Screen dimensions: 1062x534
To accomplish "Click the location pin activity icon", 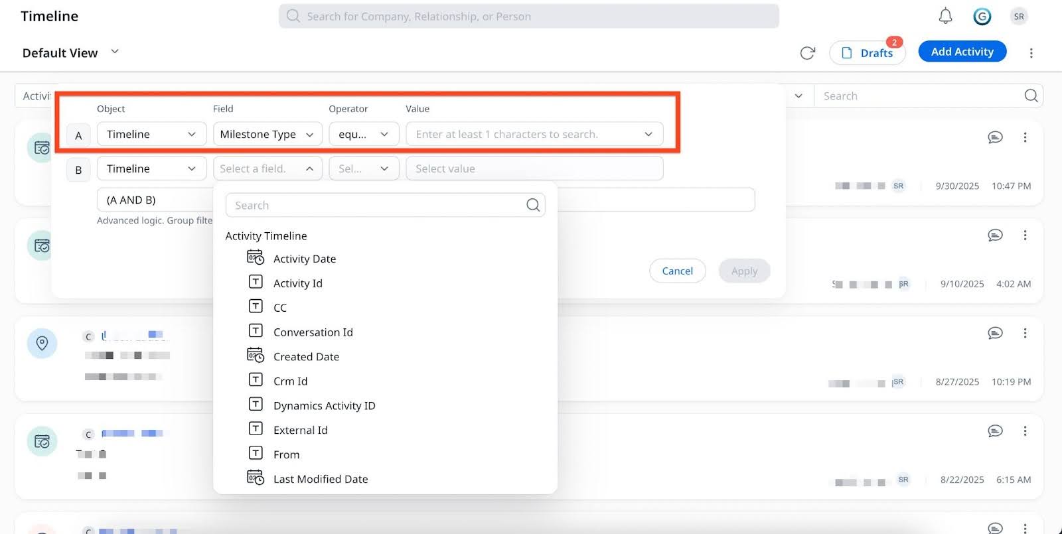I will 42,344.
